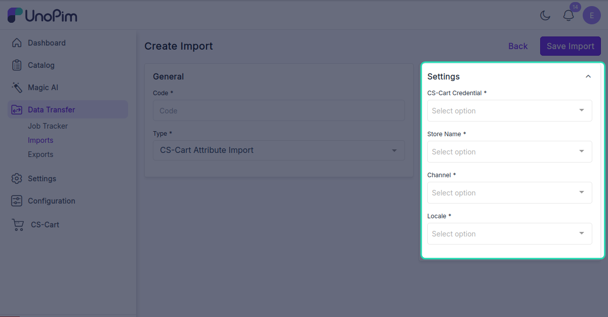Open the Type dropdown CS-Cart Attribute Import
The width and height of the screenshot is (608, 317).
pyautogui.click(x=279, y=150)
